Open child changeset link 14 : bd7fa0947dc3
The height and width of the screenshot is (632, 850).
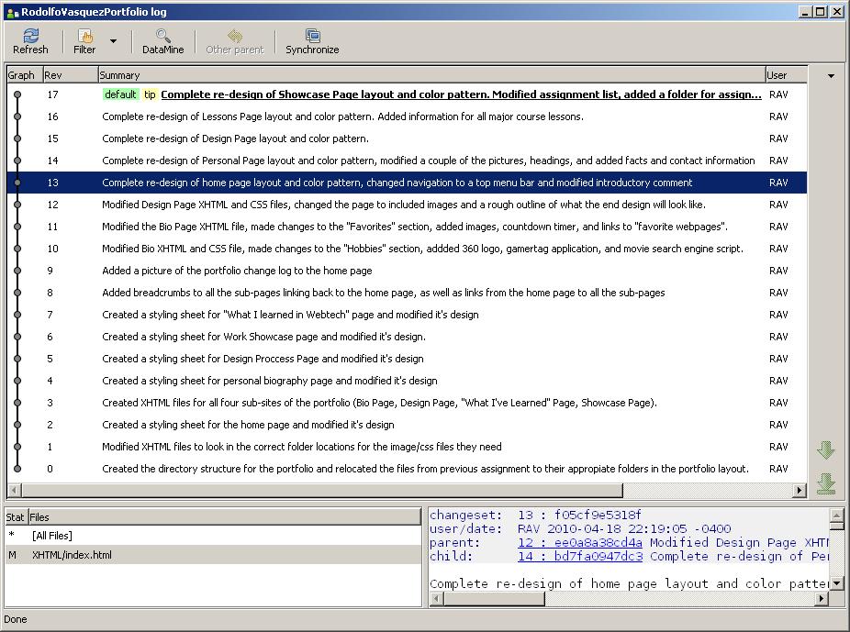tap(580, 556)
